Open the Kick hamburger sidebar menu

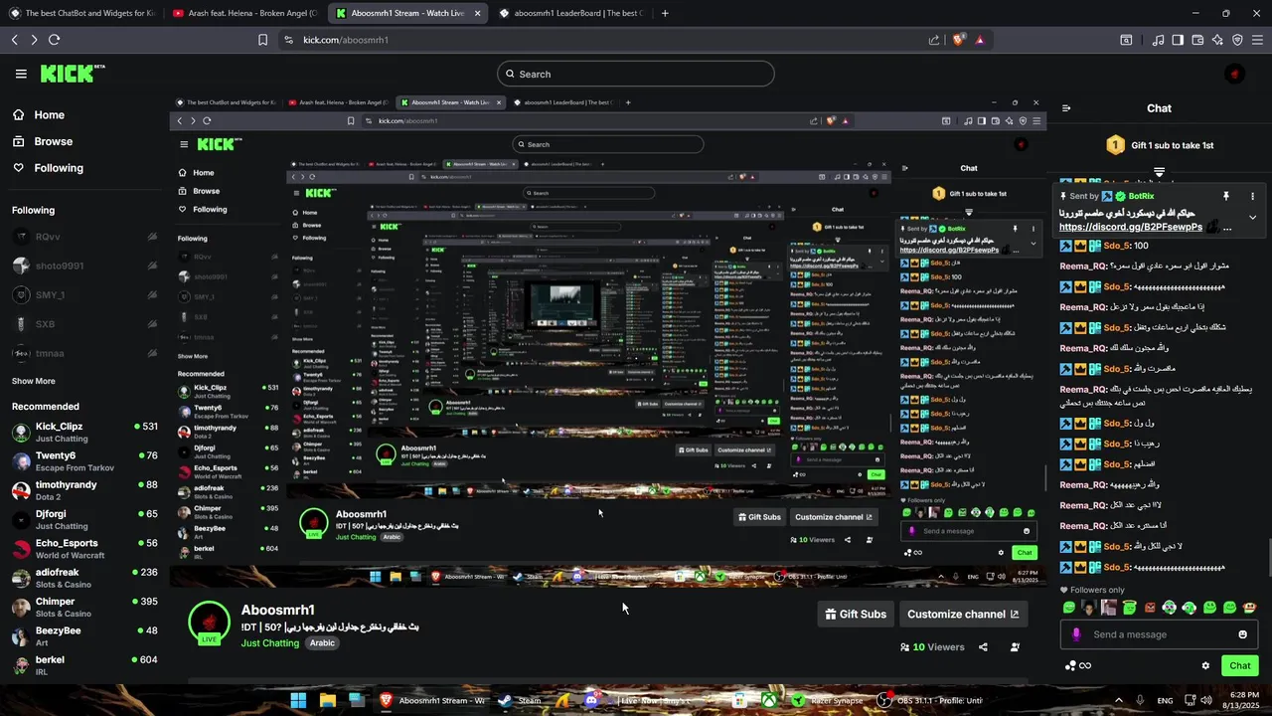pyautogui.click(x=21, y=74)
